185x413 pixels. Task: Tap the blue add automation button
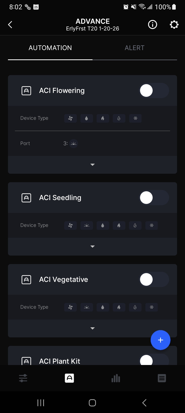click(160, 340)
